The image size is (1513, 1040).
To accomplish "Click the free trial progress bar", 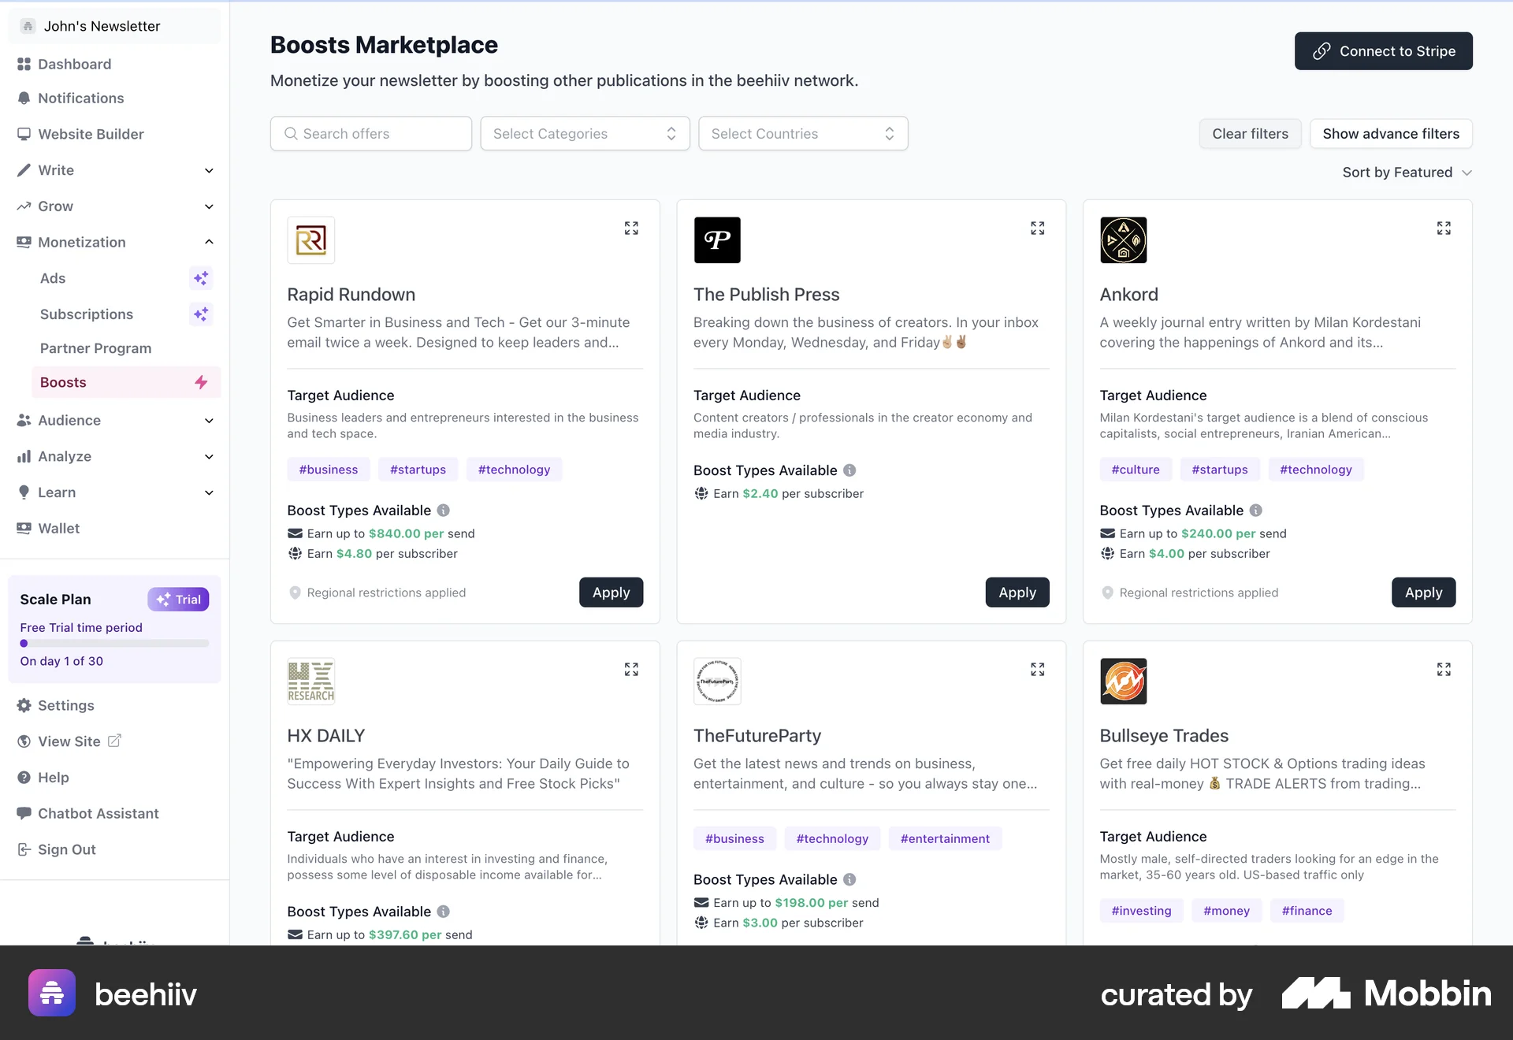I will (x=114, y=644).
